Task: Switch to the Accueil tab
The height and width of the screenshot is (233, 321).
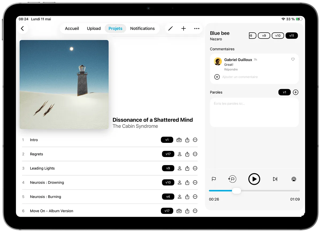Action: tap(72, 28)
